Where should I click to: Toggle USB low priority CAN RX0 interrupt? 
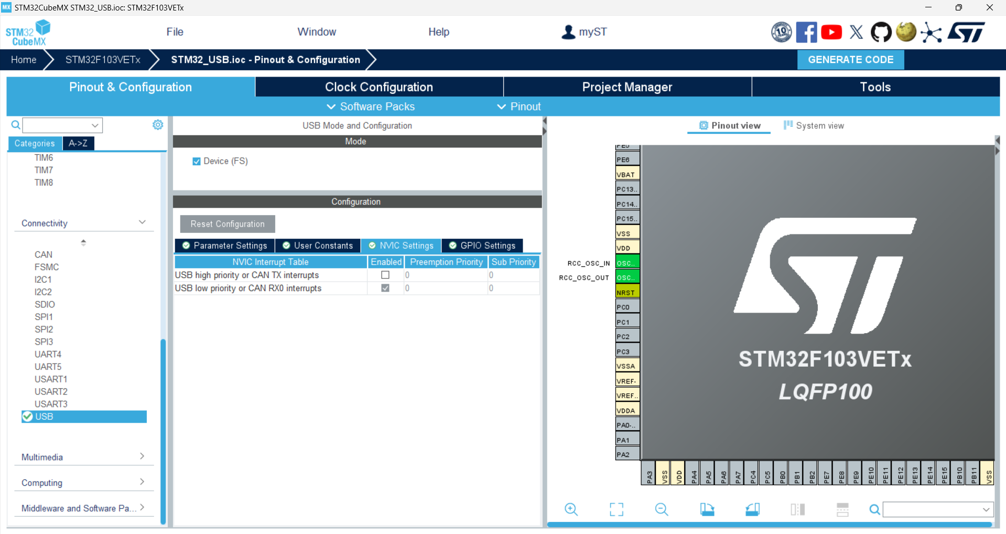pyautogui.click(x=385, y=288)
